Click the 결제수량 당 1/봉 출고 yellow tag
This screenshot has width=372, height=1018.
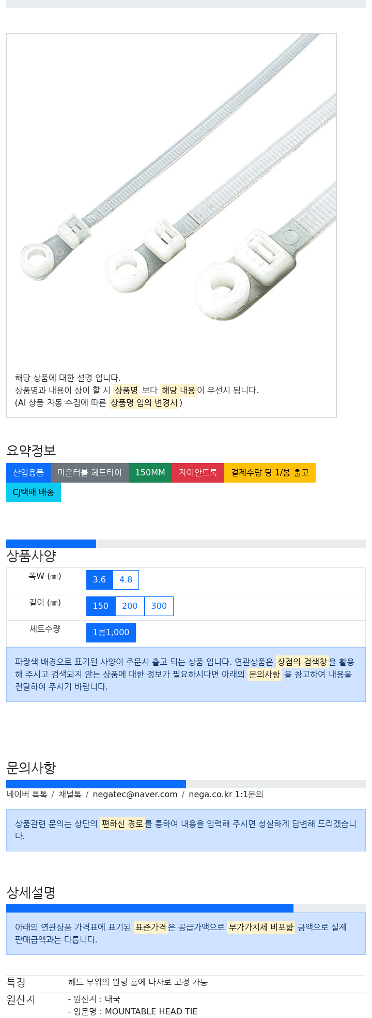[x=270, y=473]
